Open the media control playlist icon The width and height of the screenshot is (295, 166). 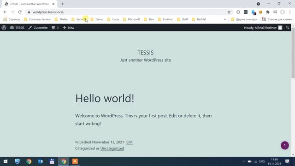[275, 12]
